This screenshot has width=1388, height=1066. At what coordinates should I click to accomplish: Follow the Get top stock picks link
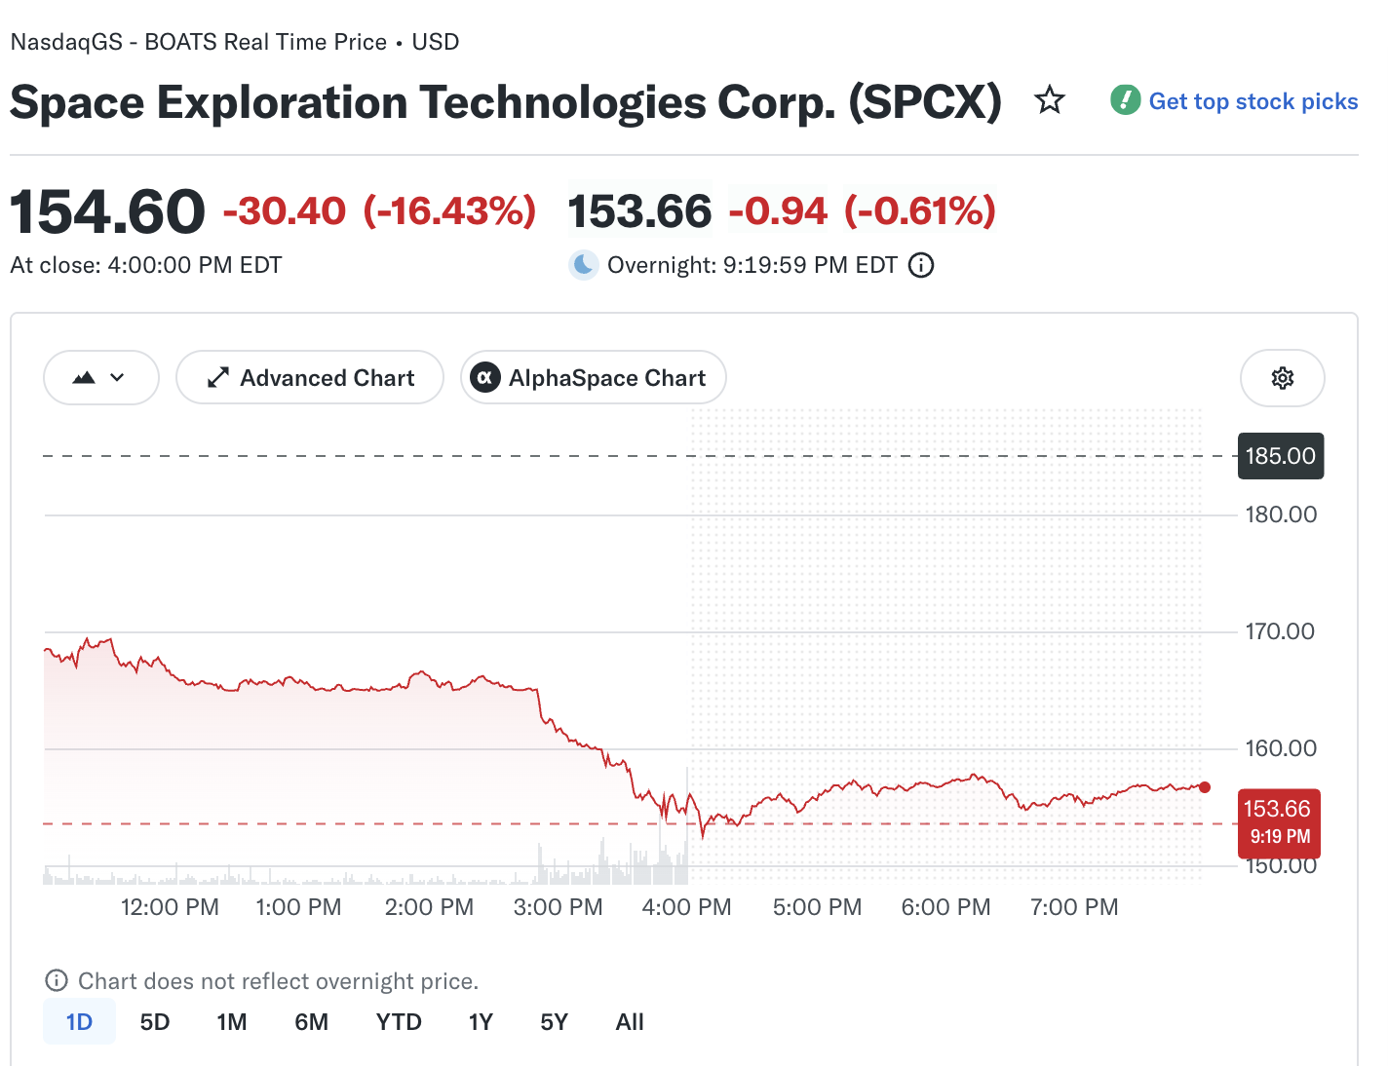(1253, 101)
